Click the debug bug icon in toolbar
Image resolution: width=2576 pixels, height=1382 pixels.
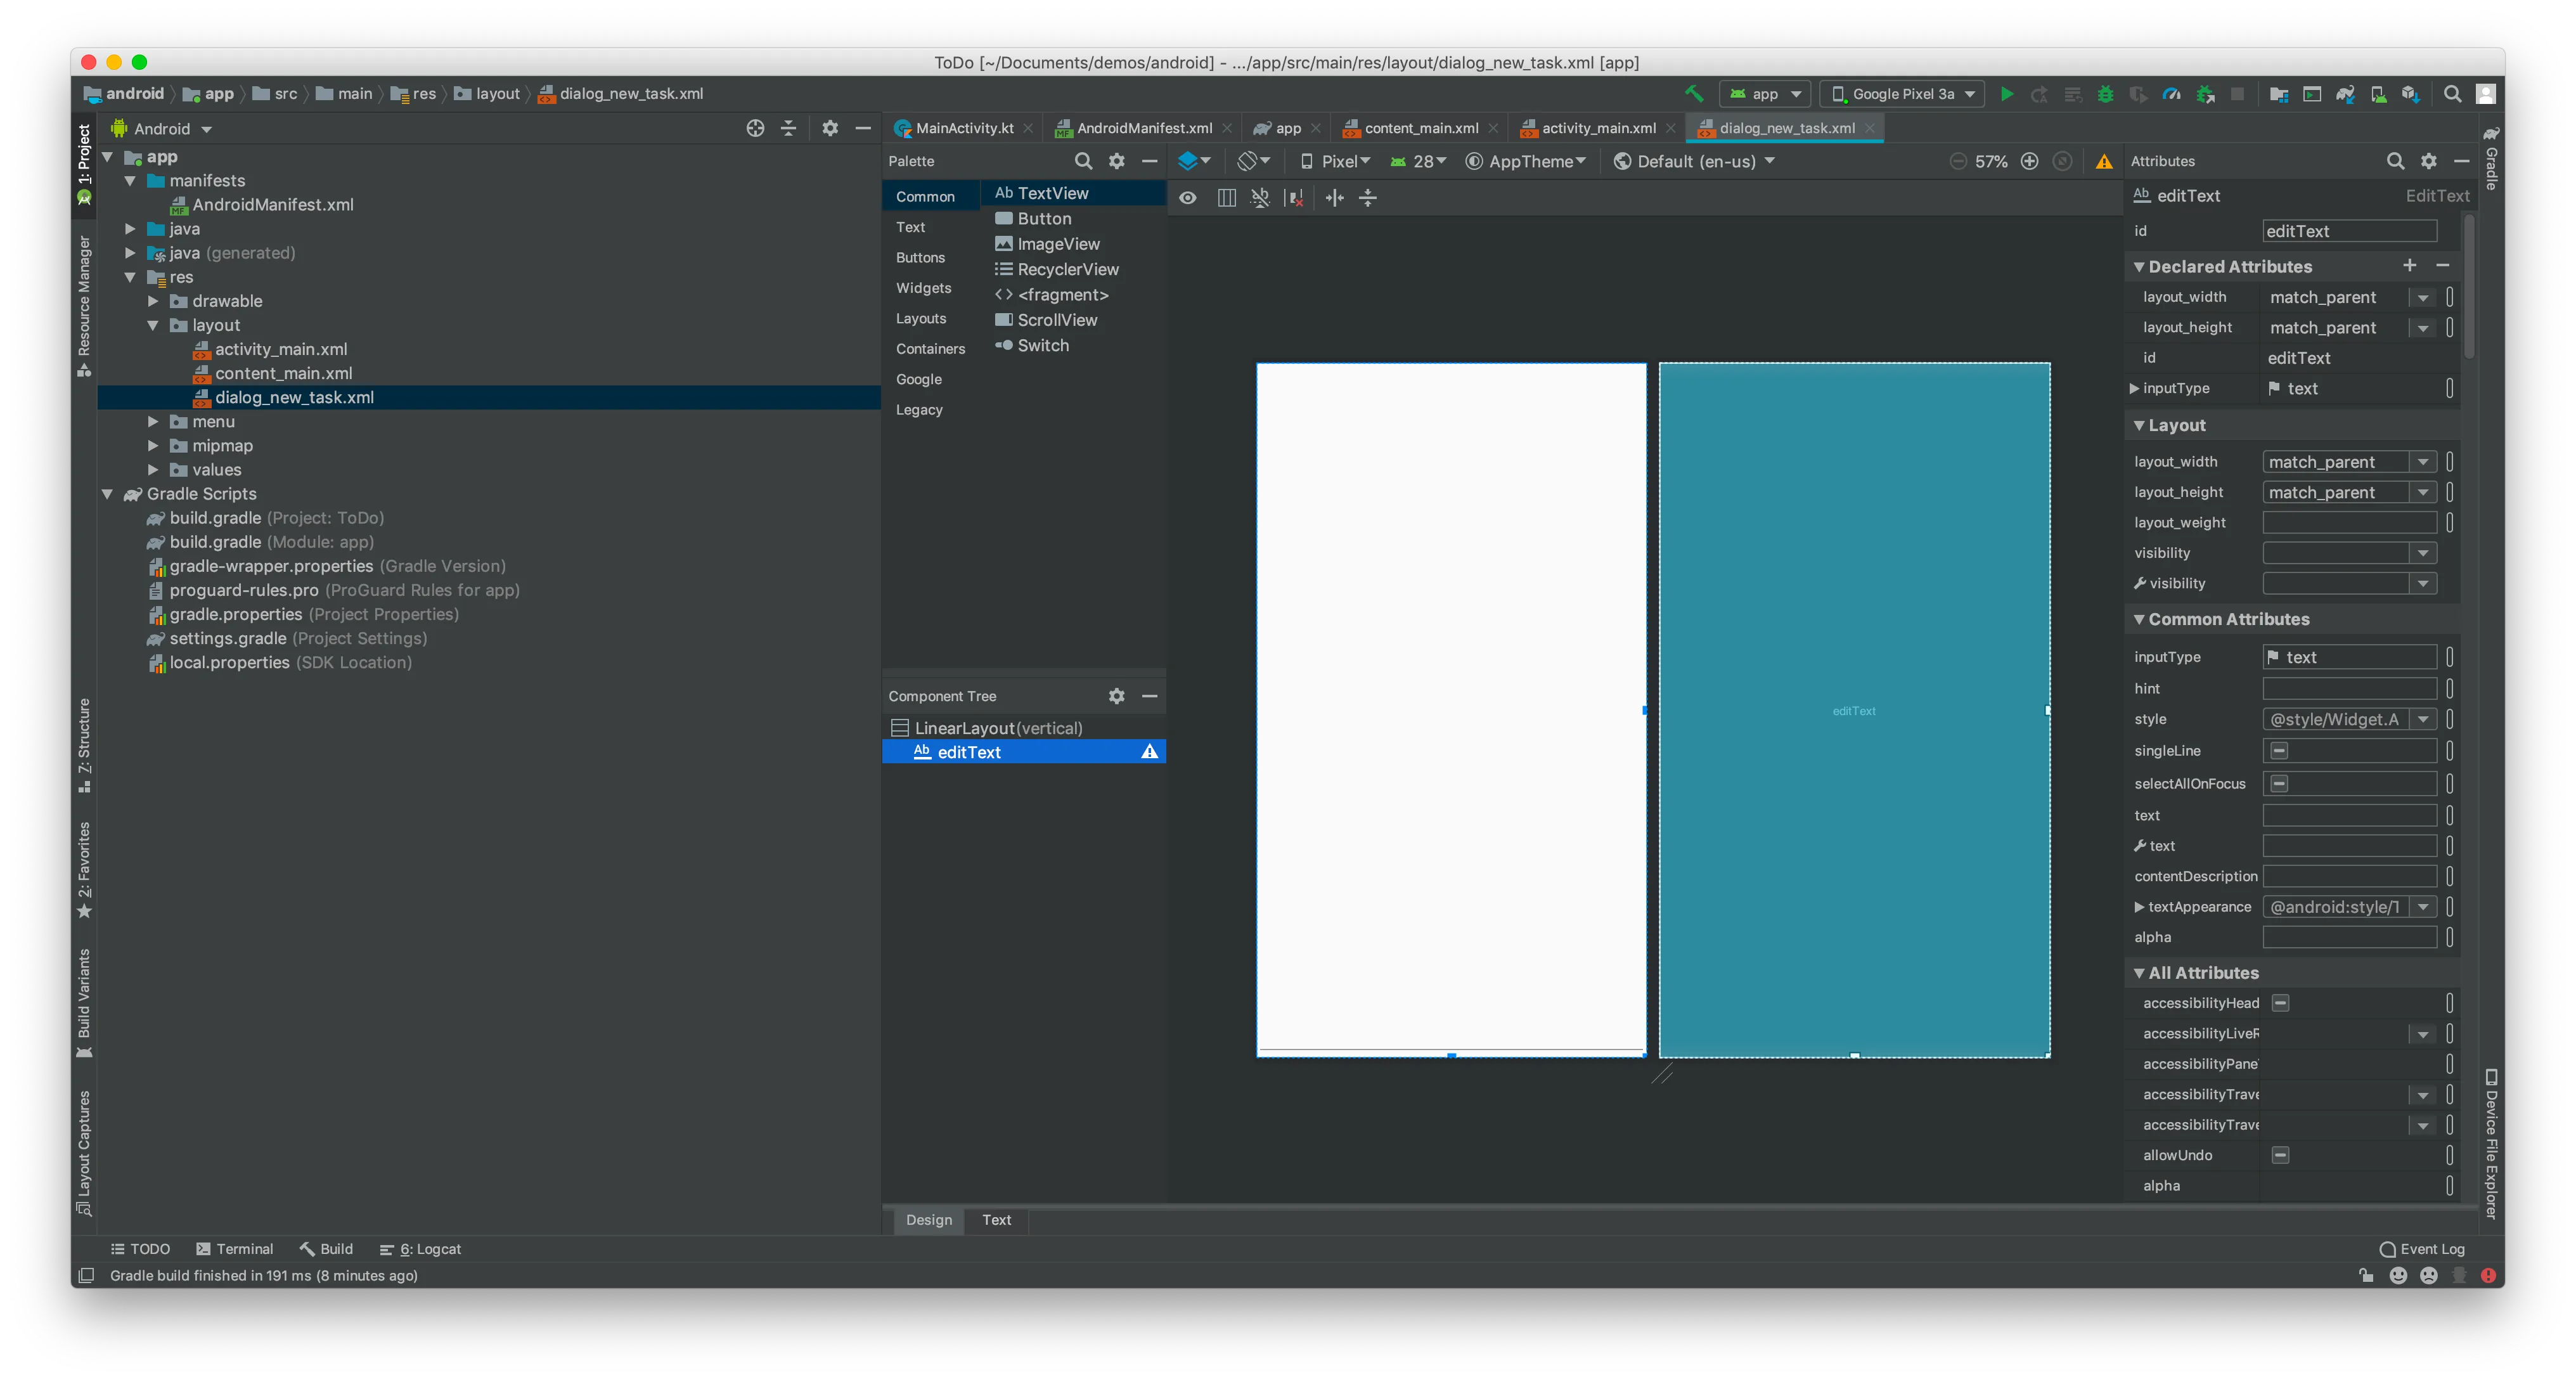pyautogui.click(x=2105, y=94)
